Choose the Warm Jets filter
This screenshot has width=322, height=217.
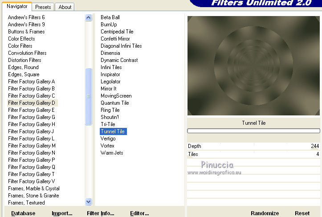click(112, 153)
